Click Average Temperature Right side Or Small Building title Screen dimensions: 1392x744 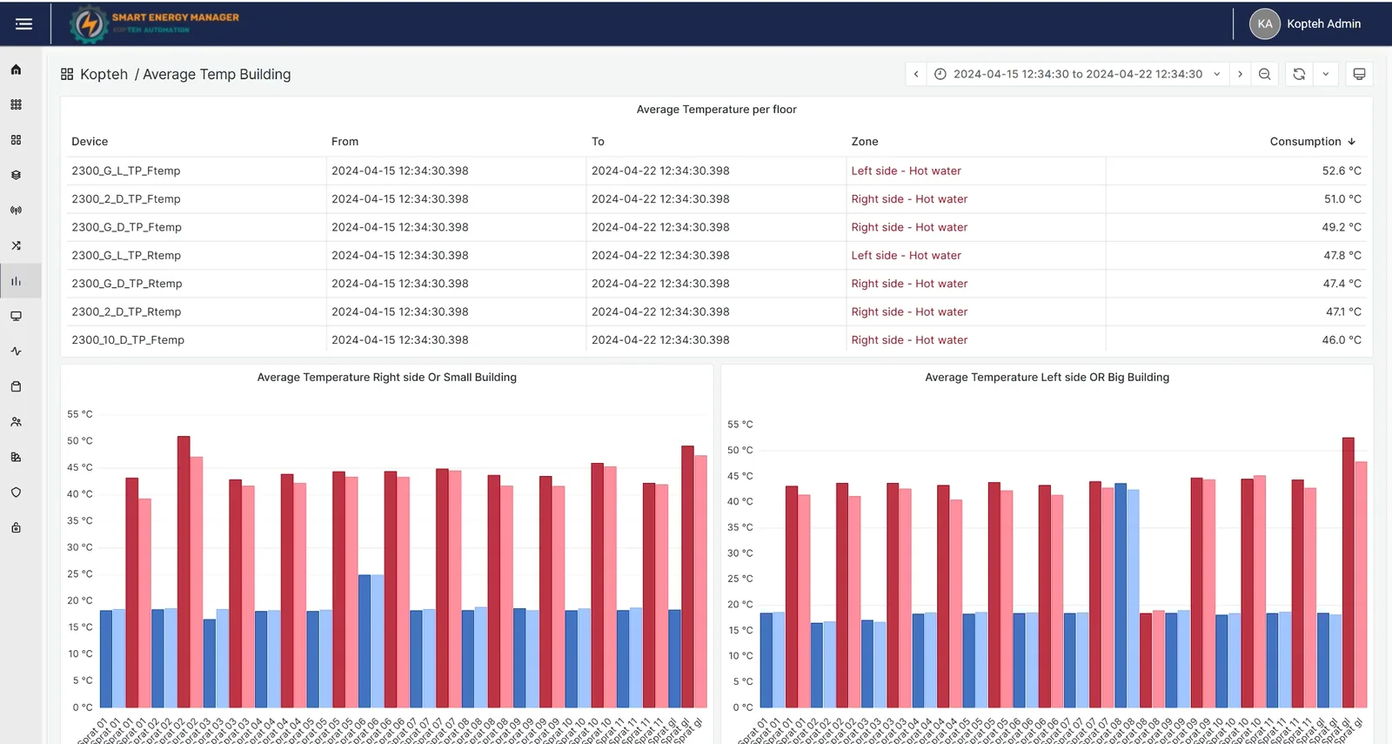pyautogui.click(x=386, y=378)
